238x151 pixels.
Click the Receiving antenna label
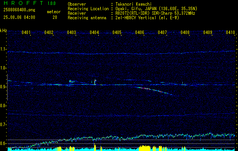(87, 18)
